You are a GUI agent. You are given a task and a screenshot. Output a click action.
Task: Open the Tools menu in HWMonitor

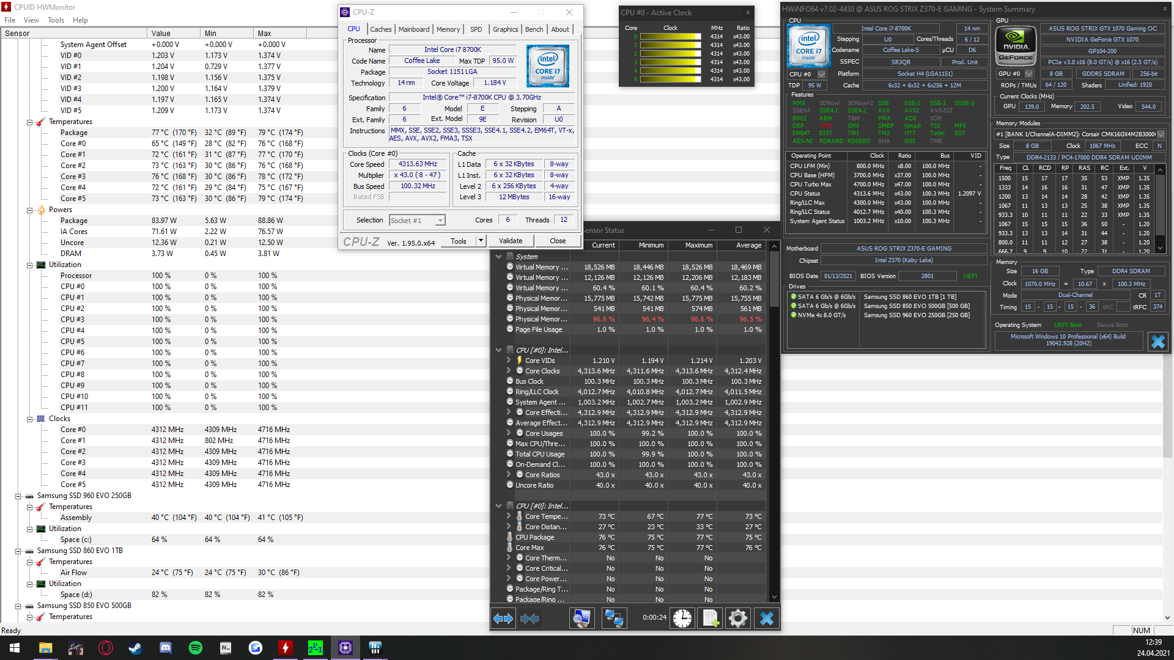pyautogui.click(x=56, y=20)
